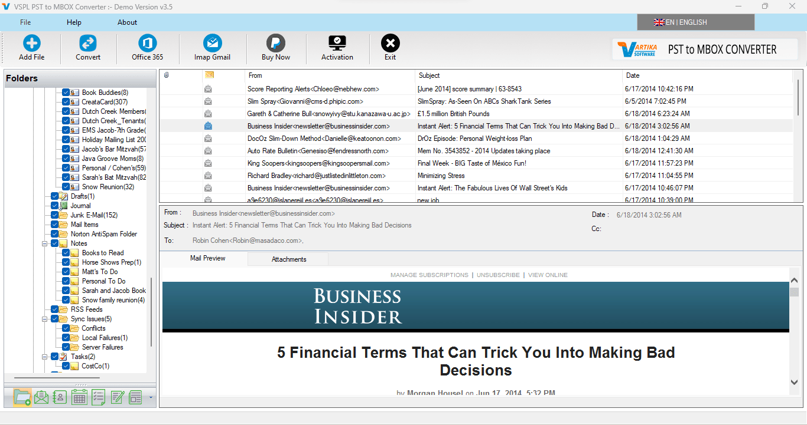Click the Folders tree vertical scrollbar

pos(151,312)
